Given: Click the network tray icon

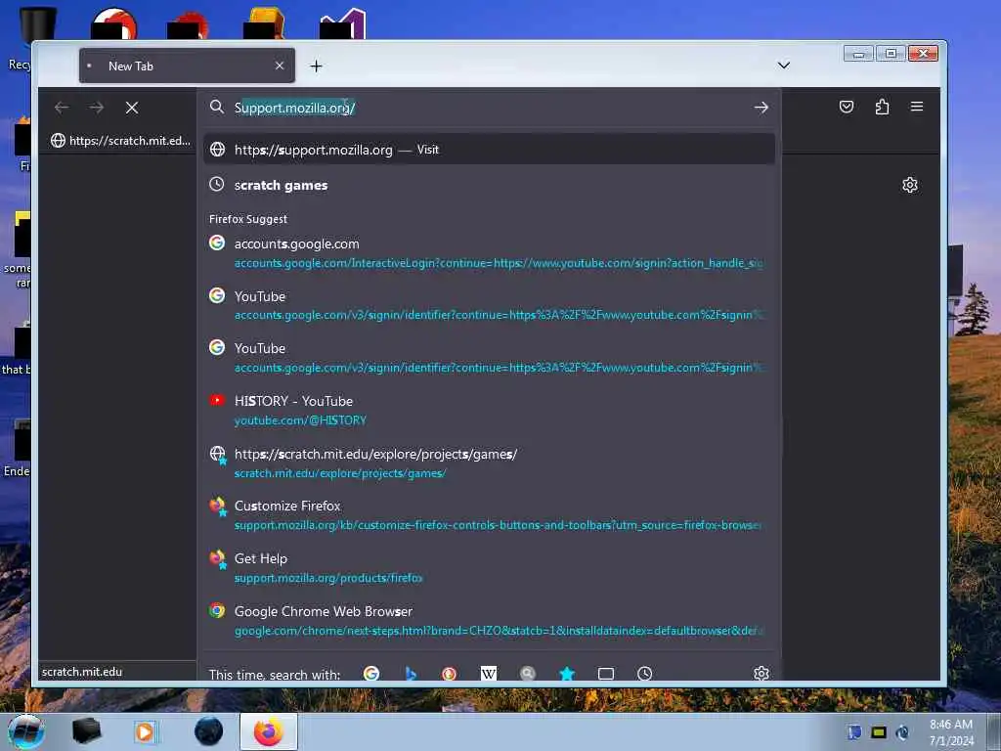Looking at the screenshot, I should tap(902, 731).
